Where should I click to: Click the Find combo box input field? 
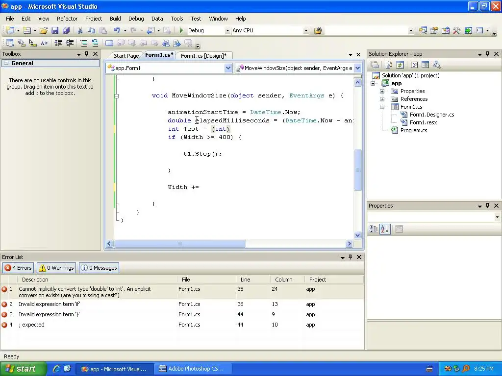pos(366,31)
